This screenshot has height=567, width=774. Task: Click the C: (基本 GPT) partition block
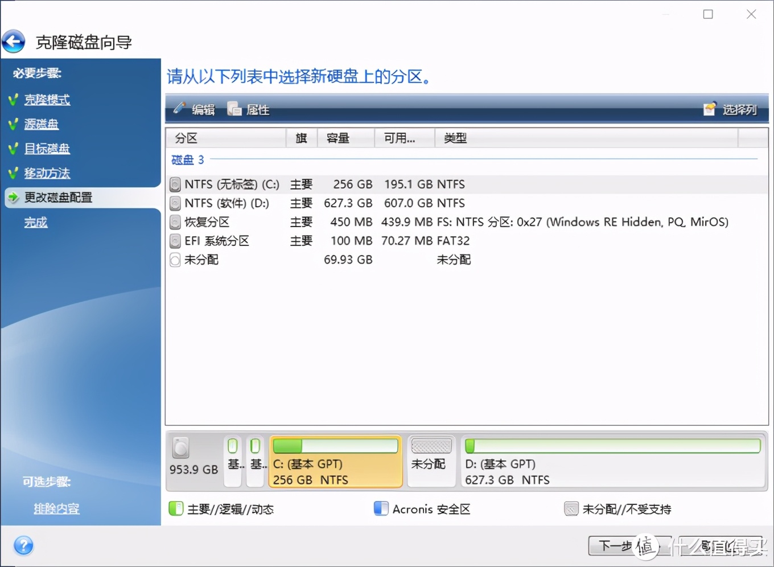pos(335,461)
